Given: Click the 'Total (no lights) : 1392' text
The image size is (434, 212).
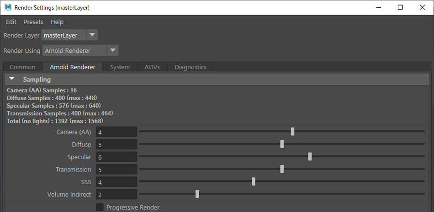Looking at the screenshot, I should [38, 121].
